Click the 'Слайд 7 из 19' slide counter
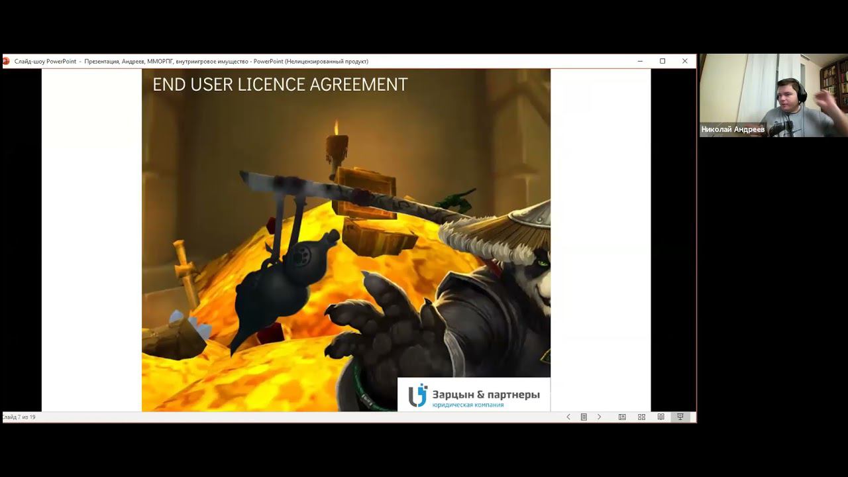The width and height of the screenshot is (848, 477). pyautogui.click(x=19, y=417)
